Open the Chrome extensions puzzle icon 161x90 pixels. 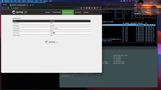[95, 8]
